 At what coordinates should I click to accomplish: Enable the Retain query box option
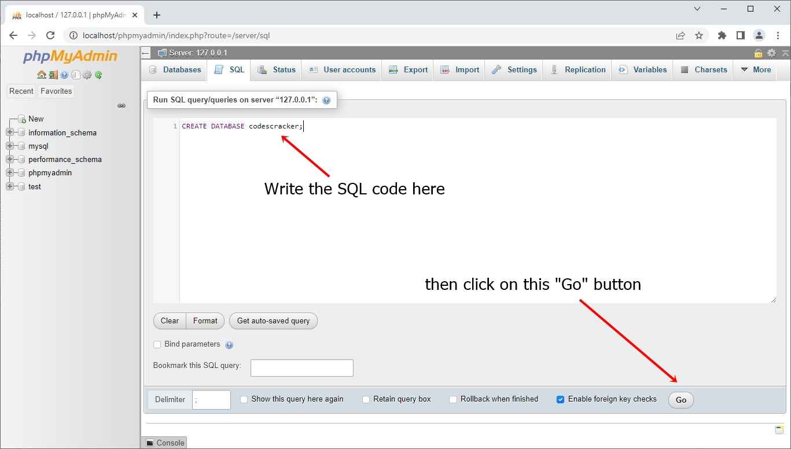coord(366,399)
